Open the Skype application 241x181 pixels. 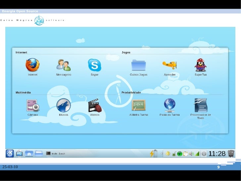click(x=95, y=65)
